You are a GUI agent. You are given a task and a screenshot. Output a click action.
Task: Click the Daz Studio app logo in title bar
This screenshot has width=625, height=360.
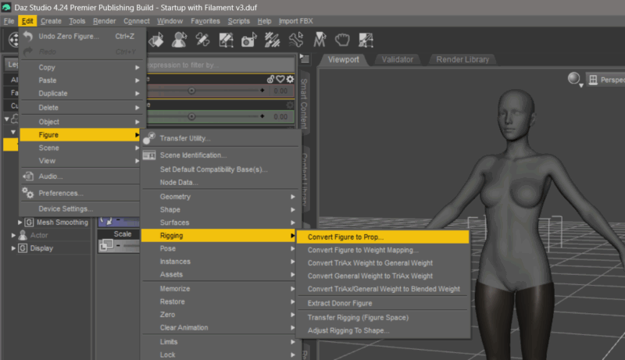point(6,7)
